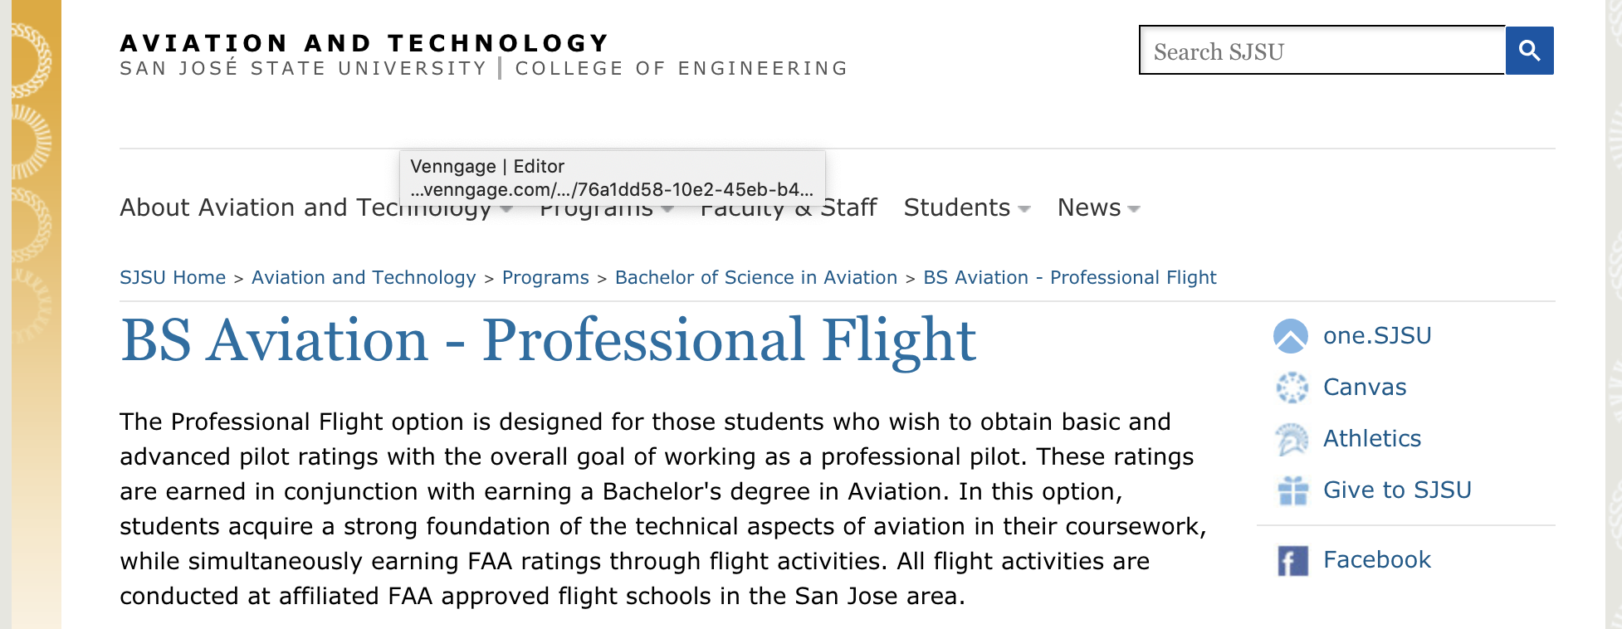Screen dimensions: 1622x629
Task: Expand the News menu dropdown arrow
Action: tap(1135, 209)
